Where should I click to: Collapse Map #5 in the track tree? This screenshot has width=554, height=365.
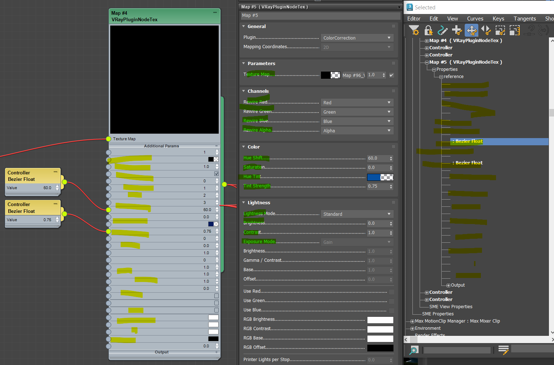pyautogui.click(x=427, y=63)
